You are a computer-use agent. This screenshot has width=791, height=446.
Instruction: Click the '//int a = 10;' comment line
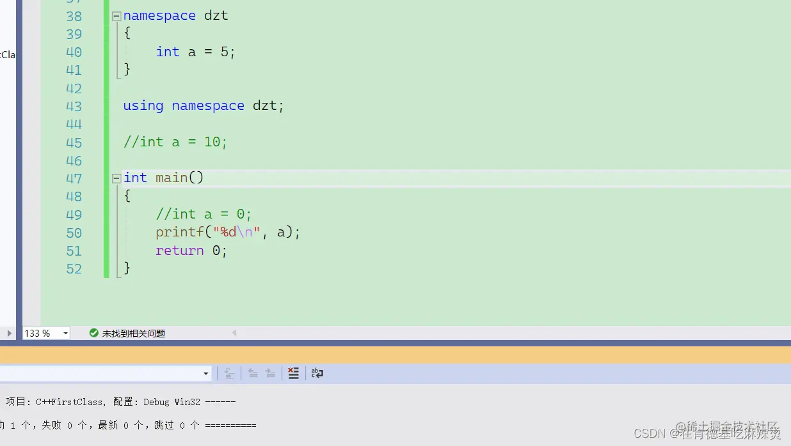click(175, 142)
